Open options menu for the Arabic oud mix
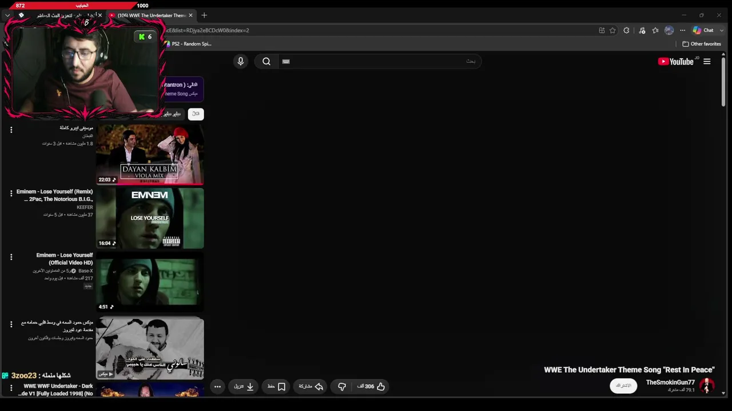This screenshot has height=411, width=732. [x=11, y=325]
